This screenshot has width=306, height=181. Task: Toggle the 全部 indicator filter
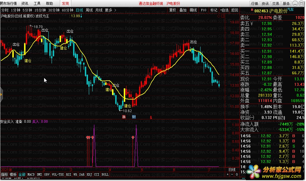(22, 174)
